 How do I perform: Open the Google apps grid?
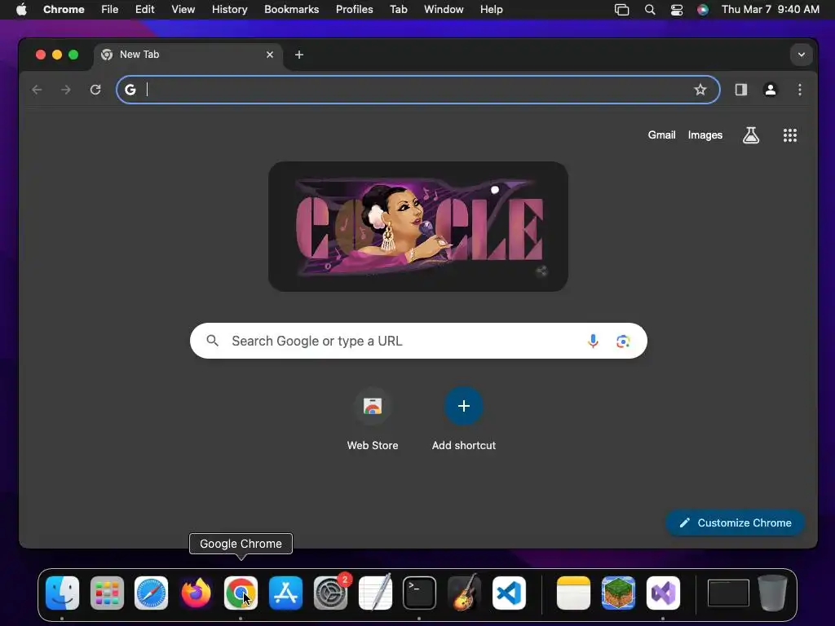[789, 135]
